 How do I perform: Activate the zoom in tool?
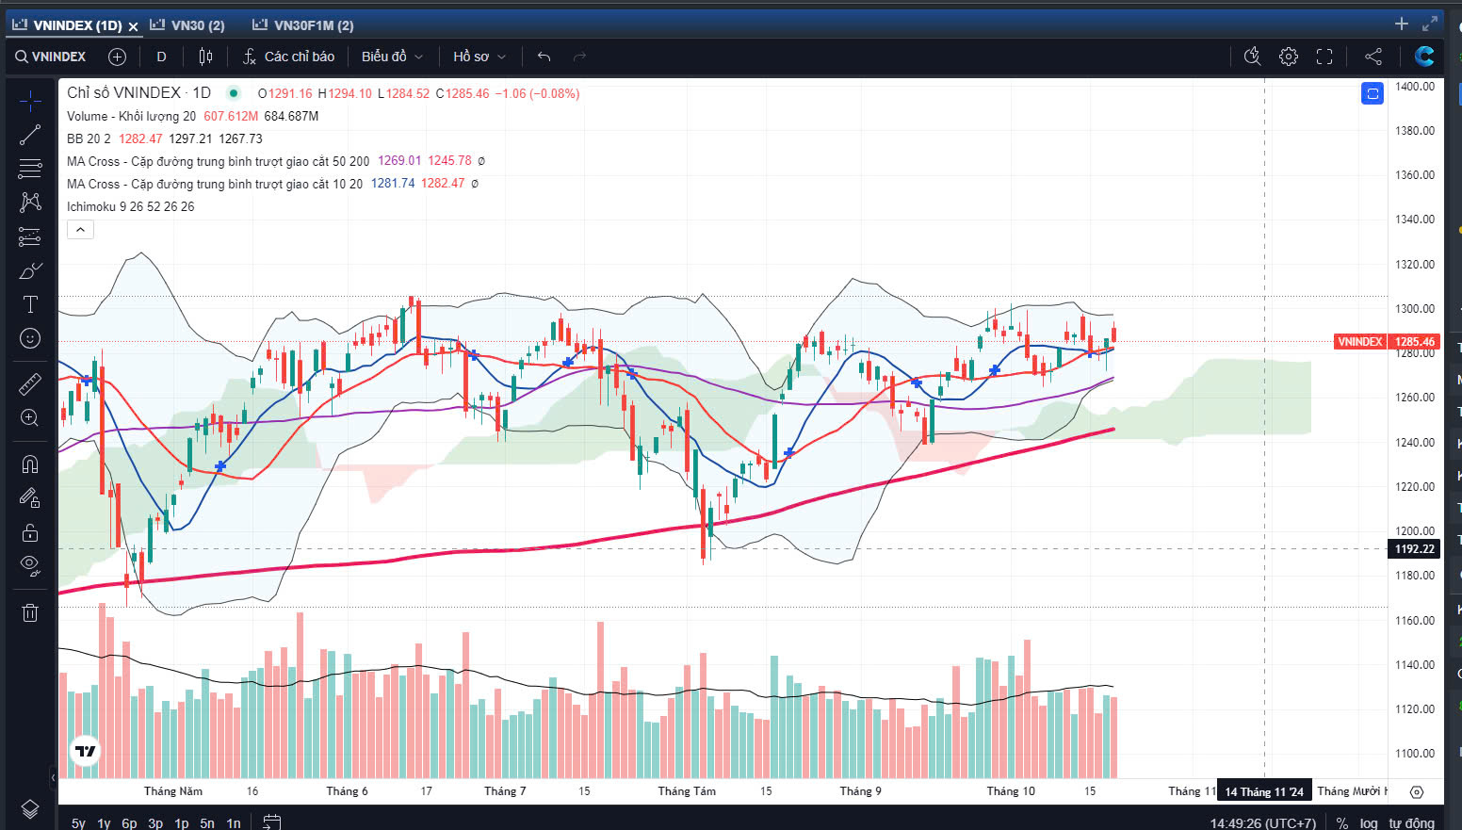(x=30, y=417)
